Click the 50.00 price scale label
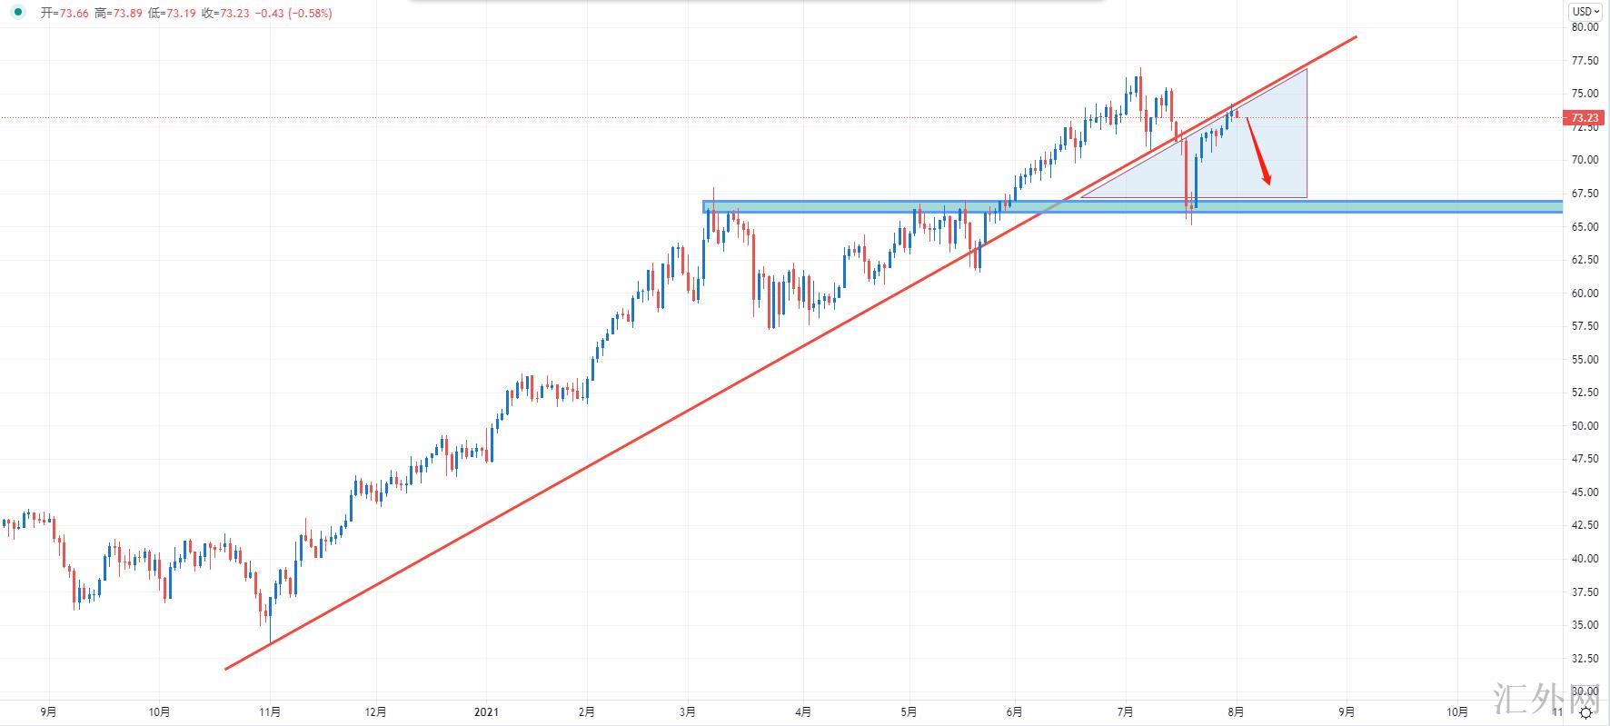The image size is (1610, 726). [1584, 426]
